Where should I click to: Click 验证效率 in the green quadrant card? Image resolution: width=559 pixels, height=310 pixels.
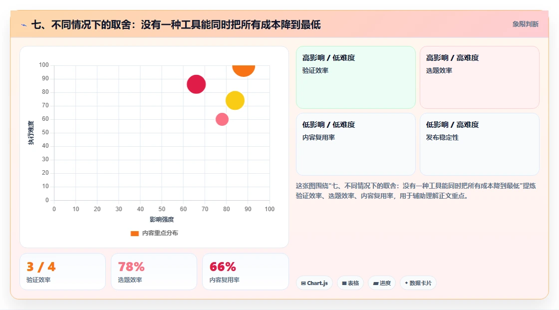pyautogui.click(x=315, y=70)
